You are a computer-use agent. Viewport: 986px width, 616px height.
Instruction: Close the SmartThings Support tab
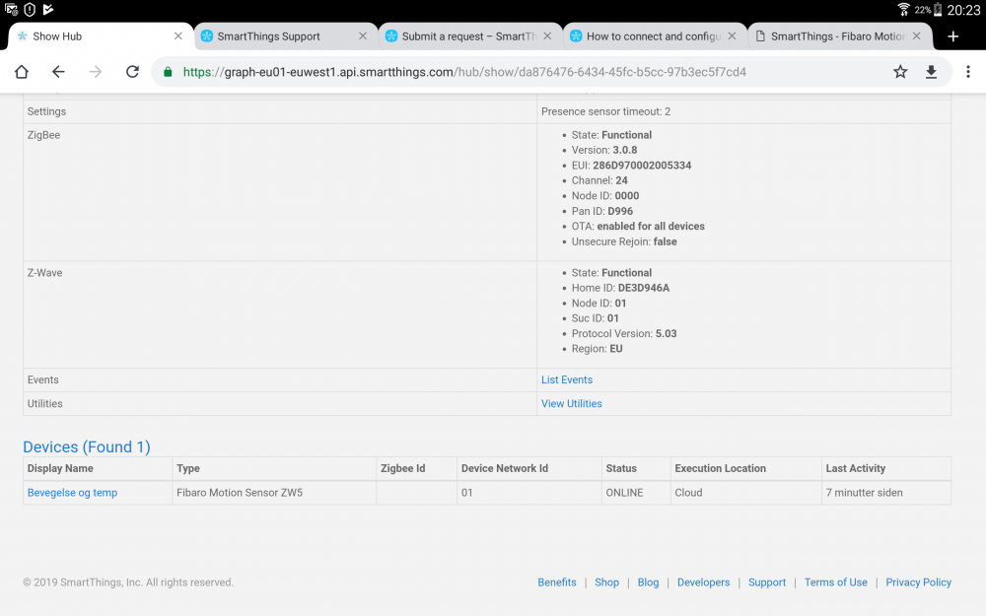(x=362, y=36)
